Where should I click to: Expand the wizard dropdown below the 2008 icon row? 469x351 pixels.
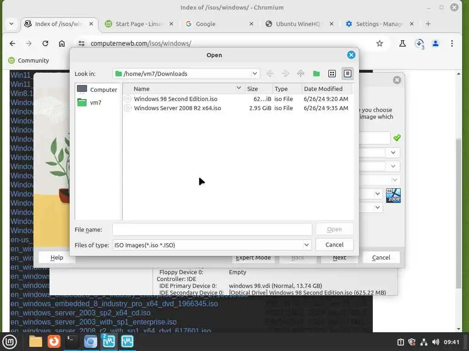click(377, 207)
